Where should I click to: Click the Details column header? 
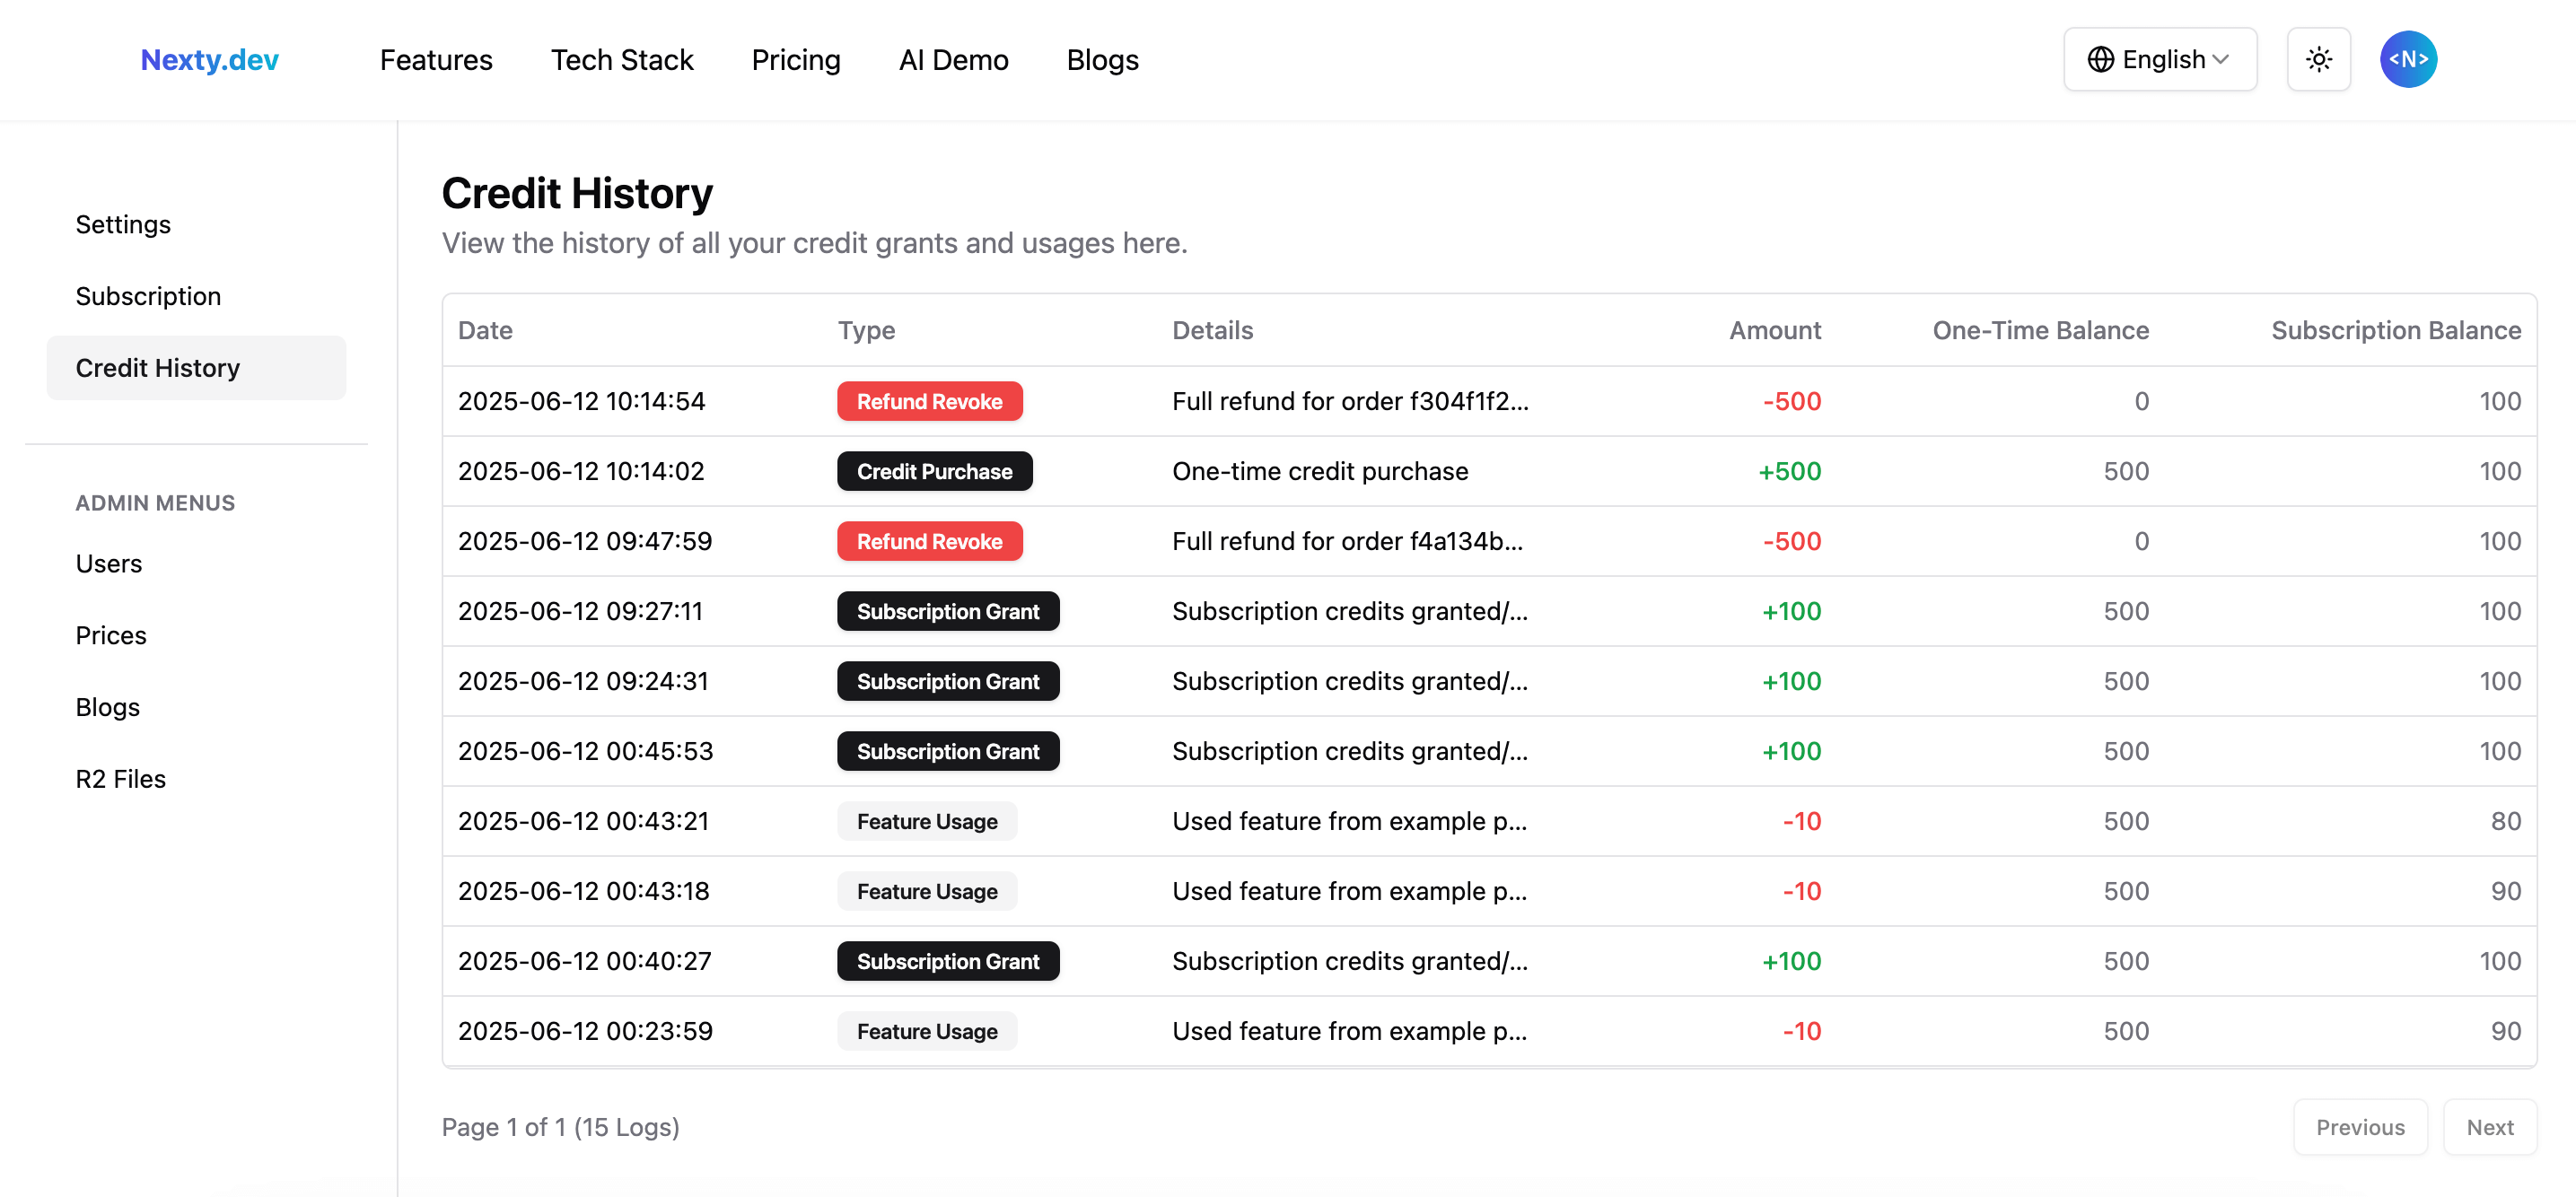click(x=1212, y=331)
